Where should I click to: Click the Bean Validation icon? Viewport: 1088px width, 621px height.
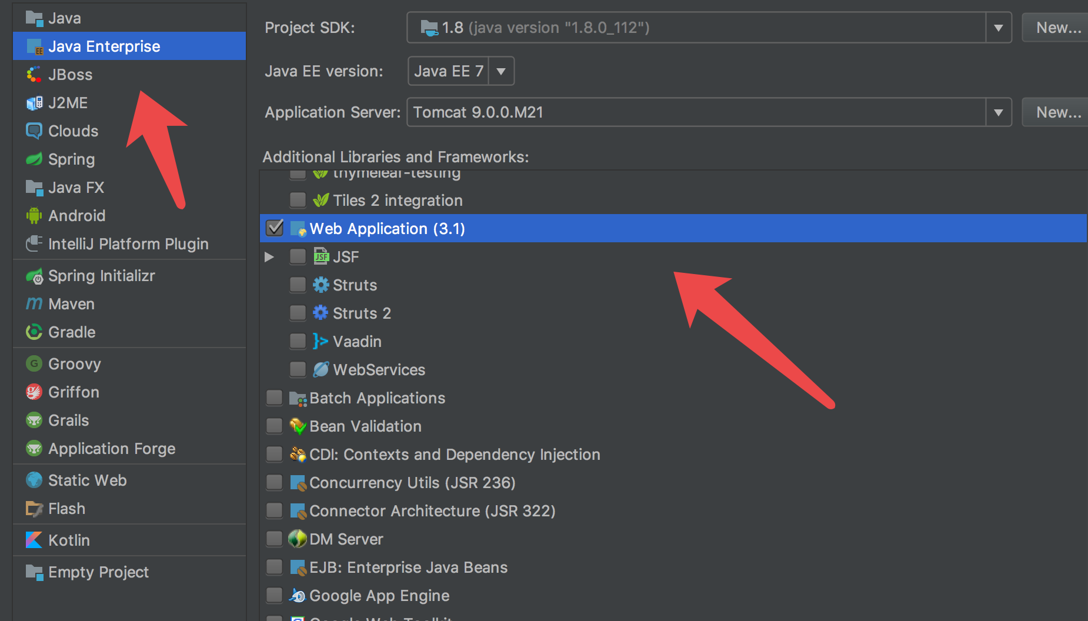298,426
